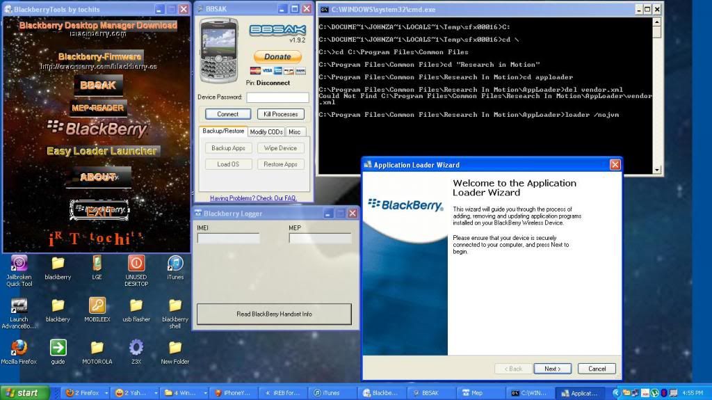This screenshot has width=712, height=400.
Task: Expand the Yahoo taskbar group dropdown
Action: 156,393
